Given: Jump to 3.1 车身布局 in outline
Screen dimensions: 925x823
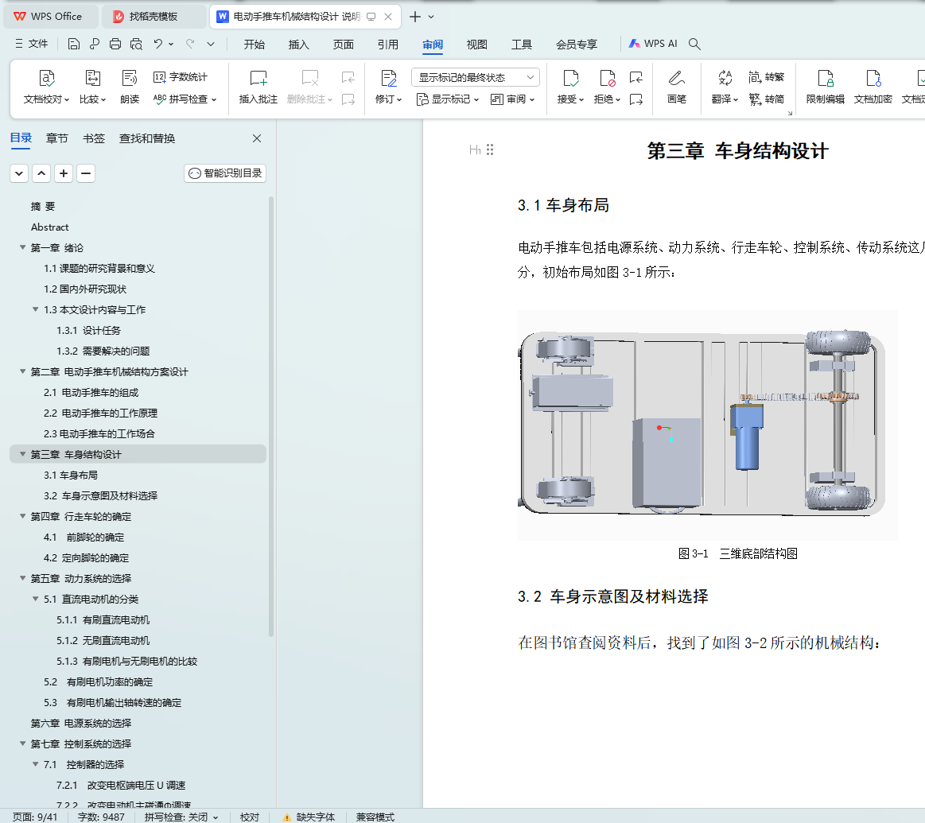Looking at the screenshot, I should [70, 475].
